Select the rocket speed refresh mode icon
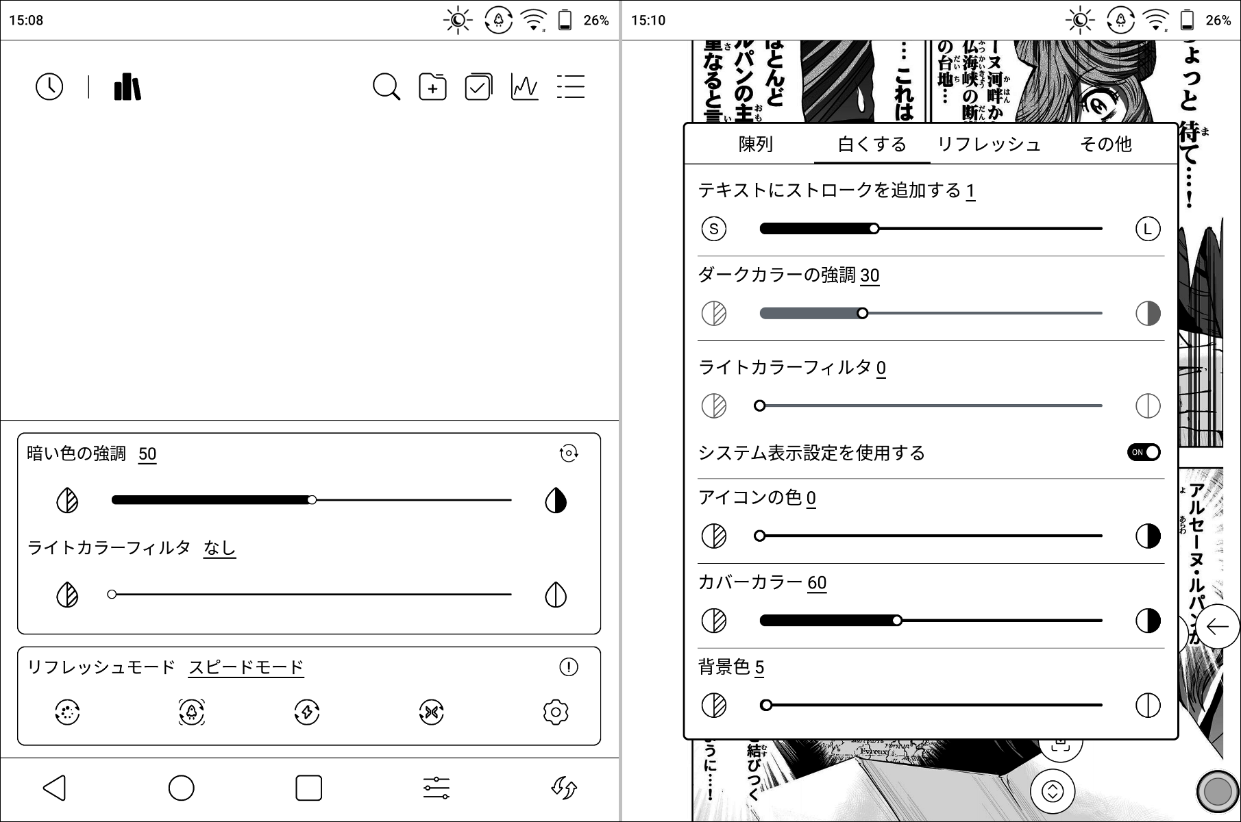 pyautogui.click(x=192, y=712)
